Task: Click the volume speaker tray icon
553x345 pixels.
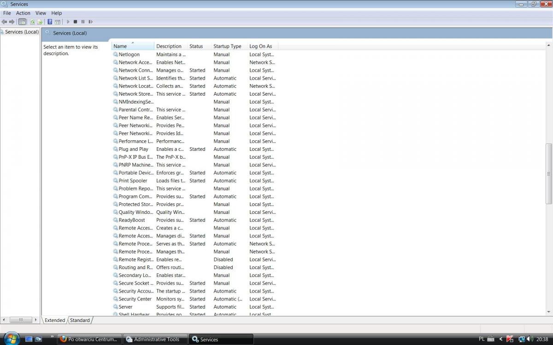Action: click(530, 339)
